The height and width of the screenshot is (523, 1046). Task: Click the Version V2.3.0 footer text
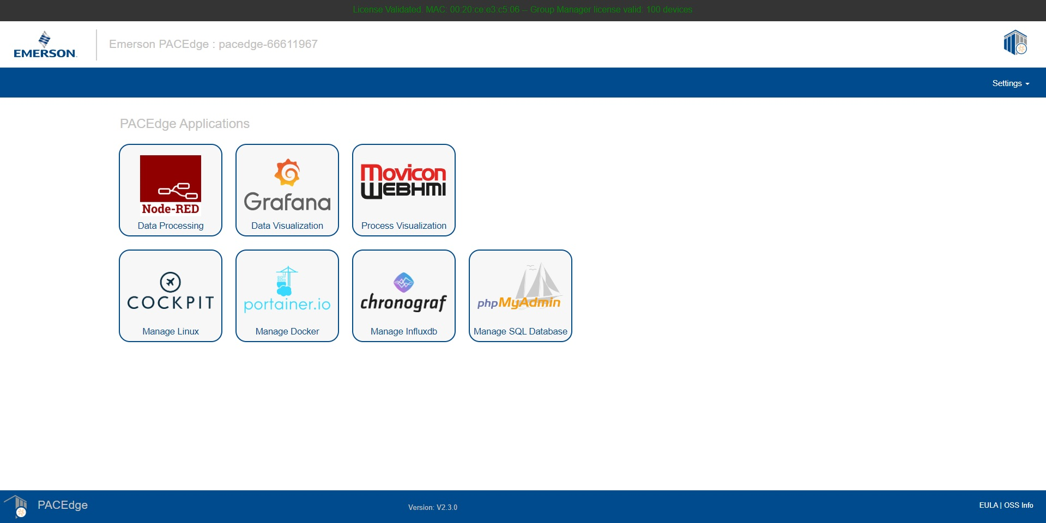click(433, 507)
